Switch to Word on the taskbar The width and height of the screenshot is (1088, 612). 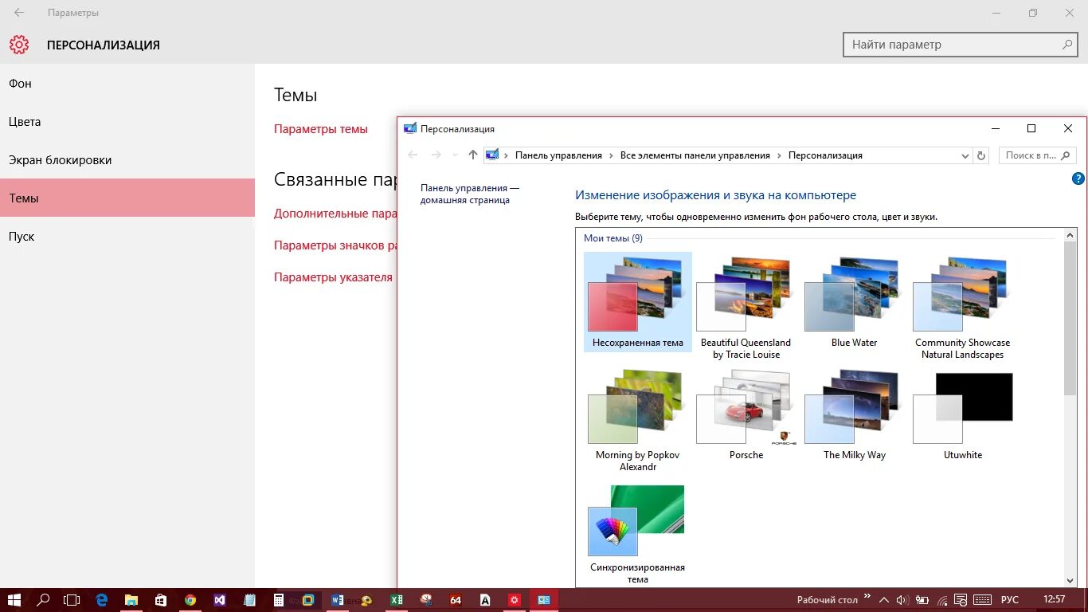[x=338, y=600]
